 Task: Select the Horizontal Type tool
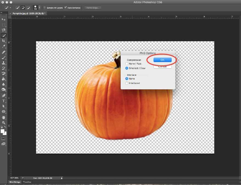point(4,101)
